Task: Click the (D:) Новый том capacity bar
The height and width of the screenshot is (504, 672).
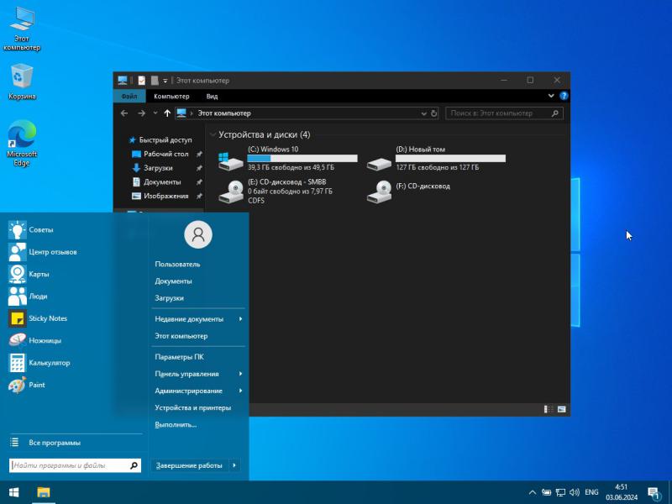Action: point(450,159)
